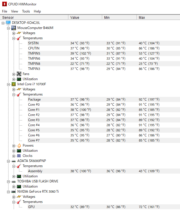This screenshot has height=210, width=180.
Task: Open the Tools menu
Action: coord(26,11)
